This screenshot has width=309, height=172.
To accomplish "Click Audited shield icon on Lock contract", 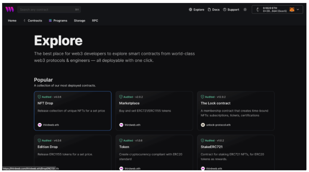I will point(202,97).
